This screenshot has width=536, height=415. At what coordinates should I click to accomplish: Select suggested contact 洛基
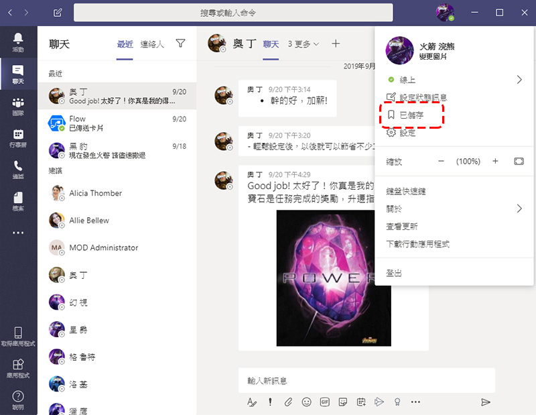pos(117,384)
